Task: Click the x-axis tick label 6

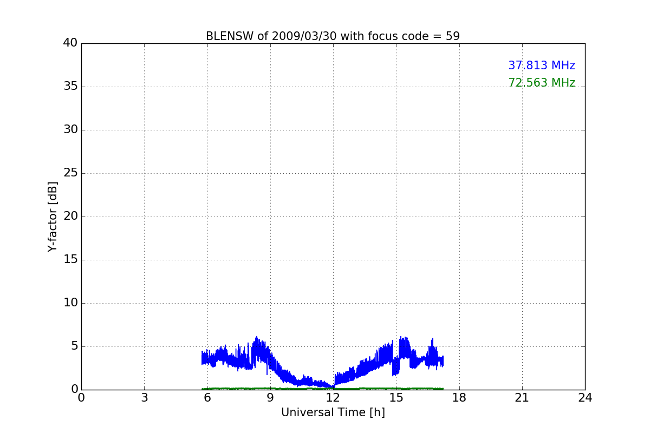Action: (x=207, y=398)
